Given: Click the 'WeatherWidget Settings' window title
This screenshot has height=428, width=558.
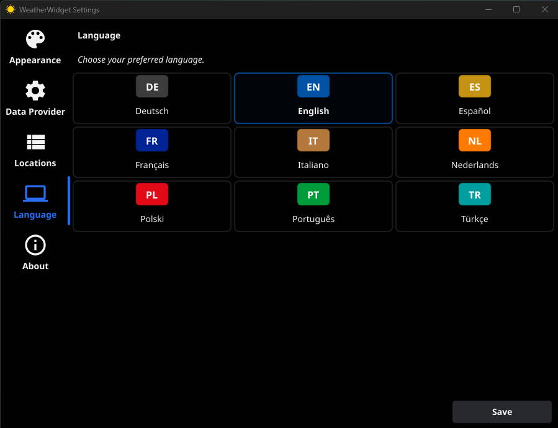Looking at the screenshot, I should [x=59, y=10].
